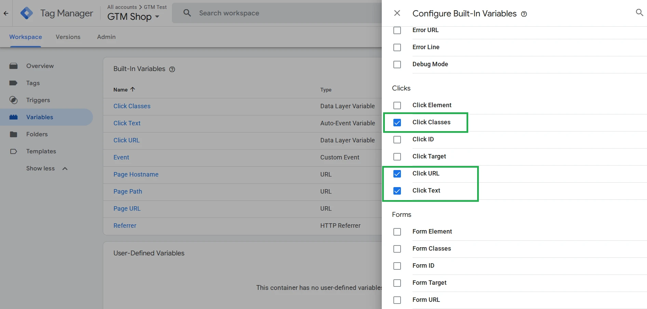Viewport: 647px width, 309px height.
Task: Enable the Click Element checkbox
Action: pos(397,106)
